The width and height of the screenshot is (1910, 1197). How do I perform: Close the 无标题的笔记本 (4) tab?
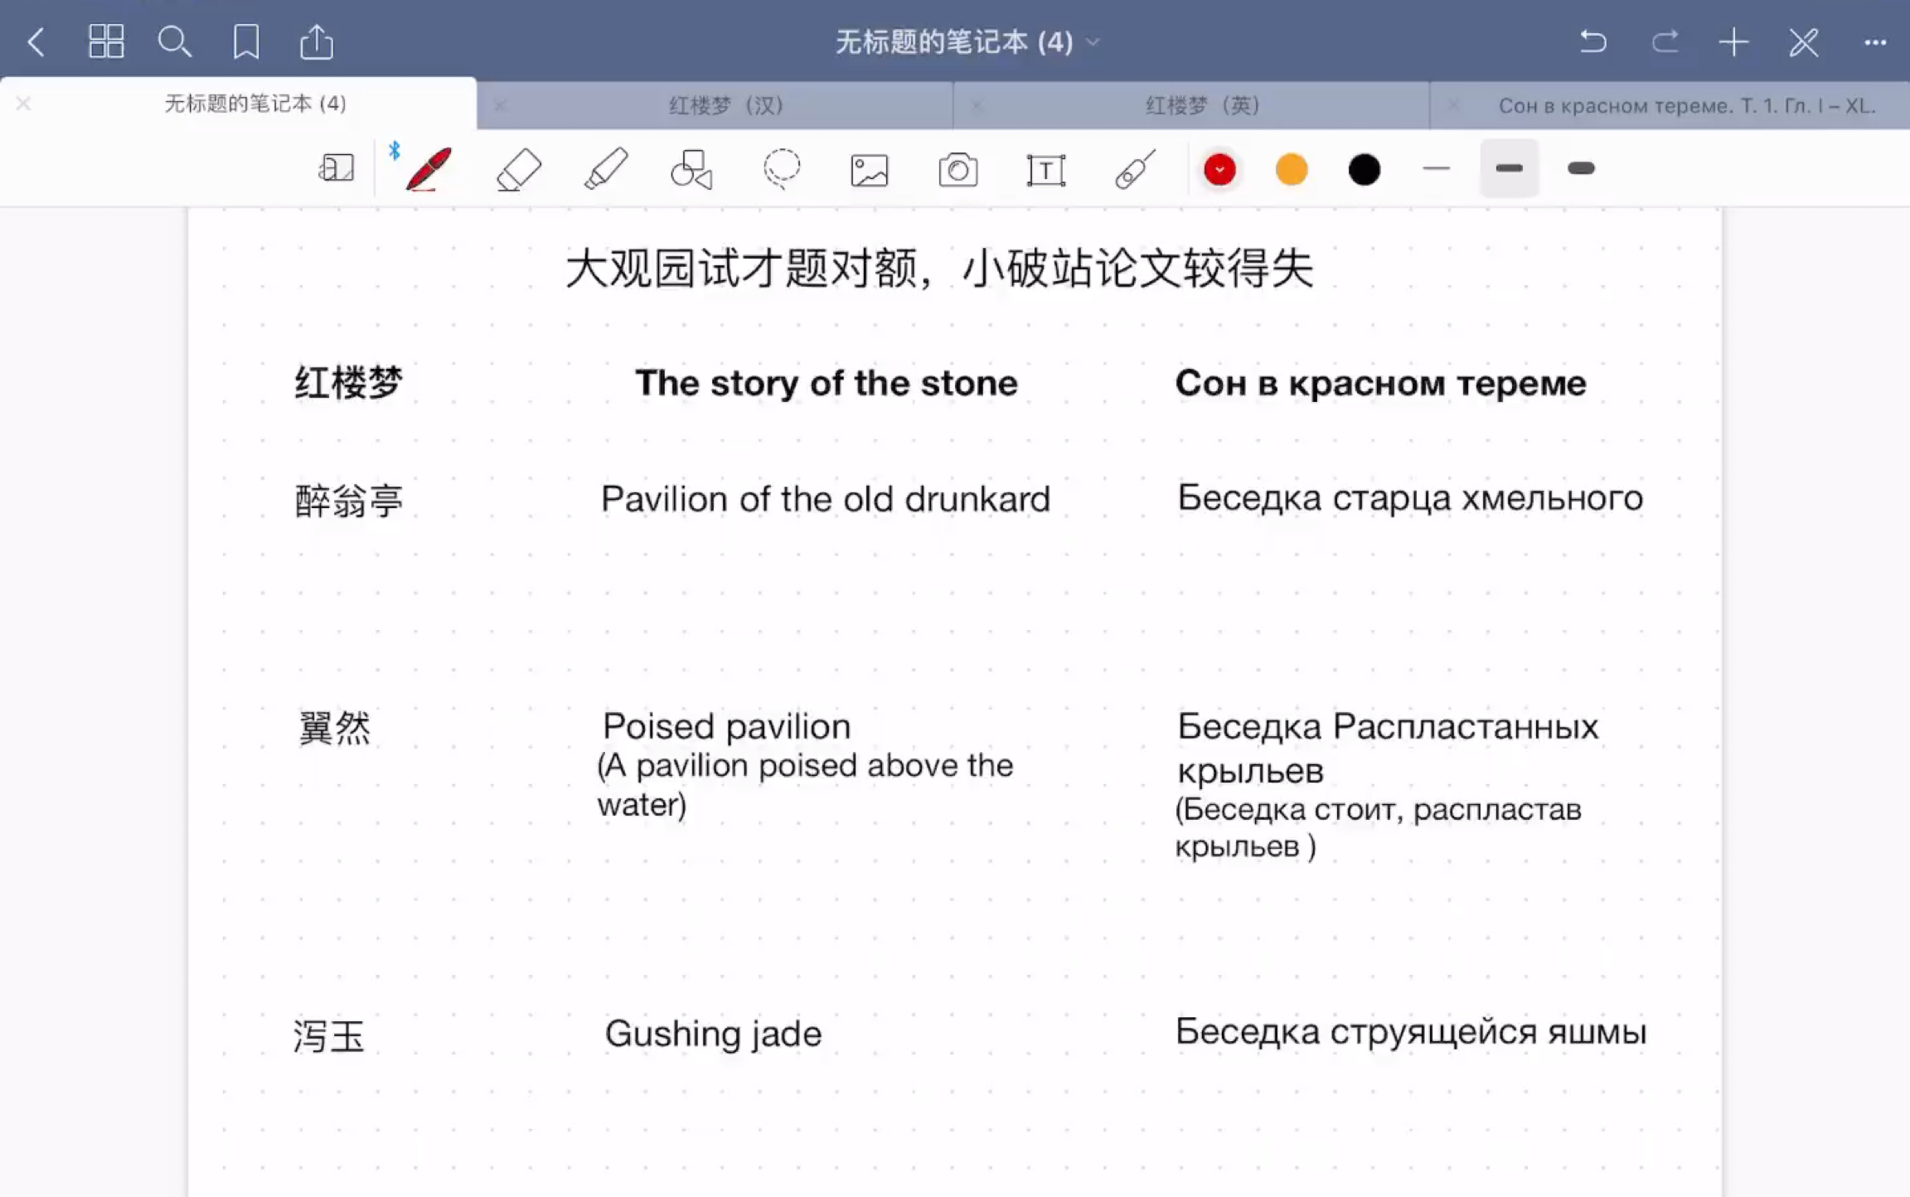23,104
